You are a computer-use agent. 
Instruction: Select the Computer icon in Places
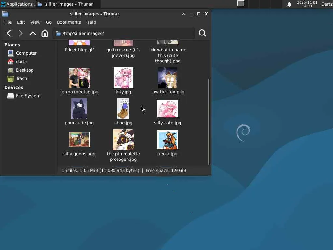(x=11, y=53)
